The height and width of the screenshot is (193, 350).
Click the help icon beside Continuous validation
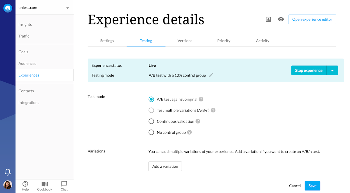(x=198, y=121)
